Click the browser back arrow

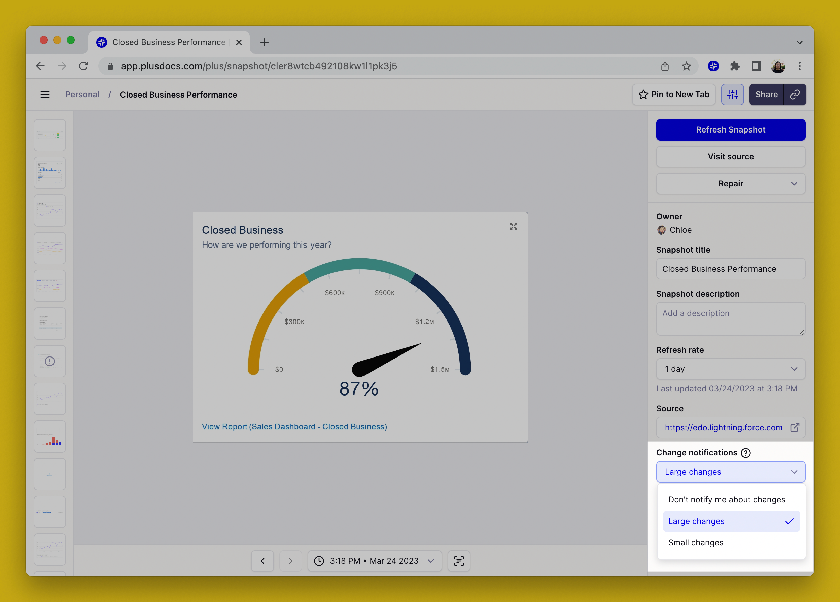[40, 66]
